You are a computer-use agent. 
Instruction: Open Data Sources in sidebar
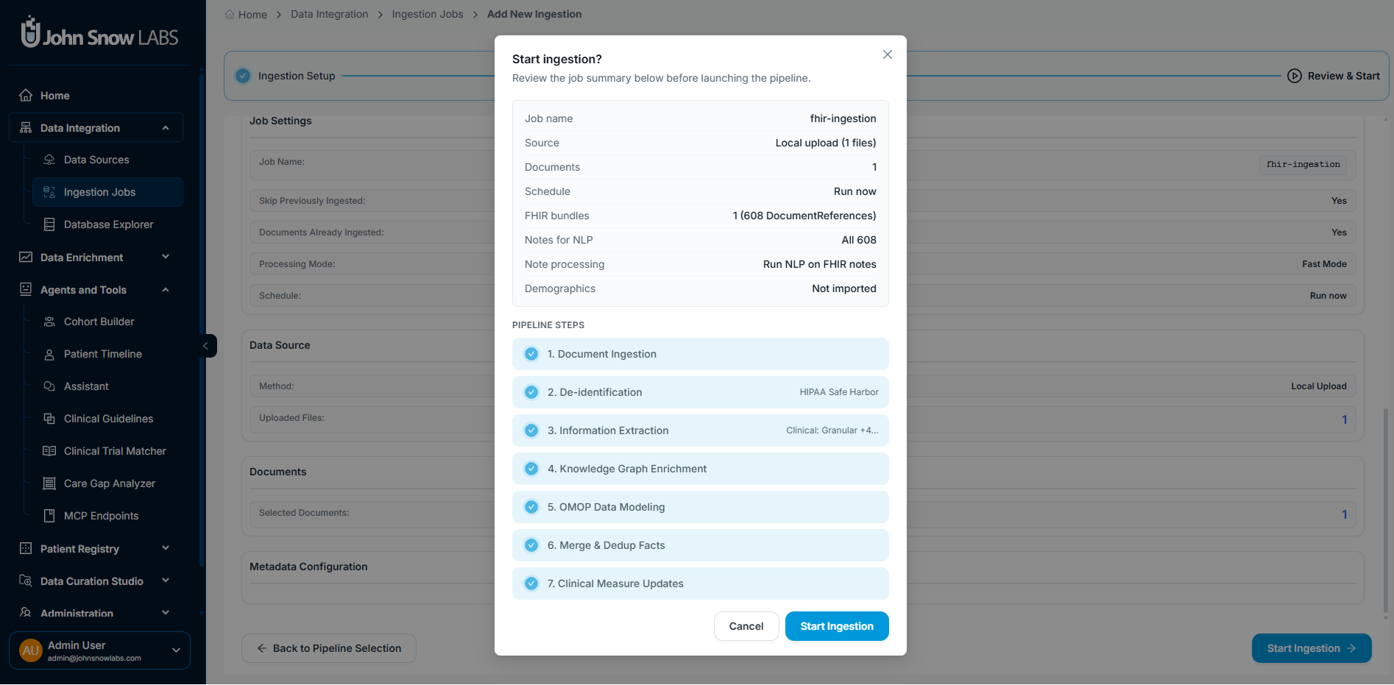click(x=107, y=160)
